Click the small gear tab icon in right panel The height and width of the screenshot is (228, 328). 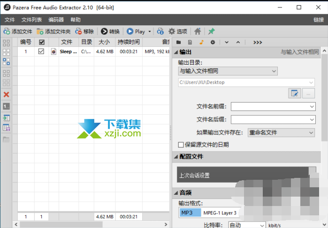(213, 43)
